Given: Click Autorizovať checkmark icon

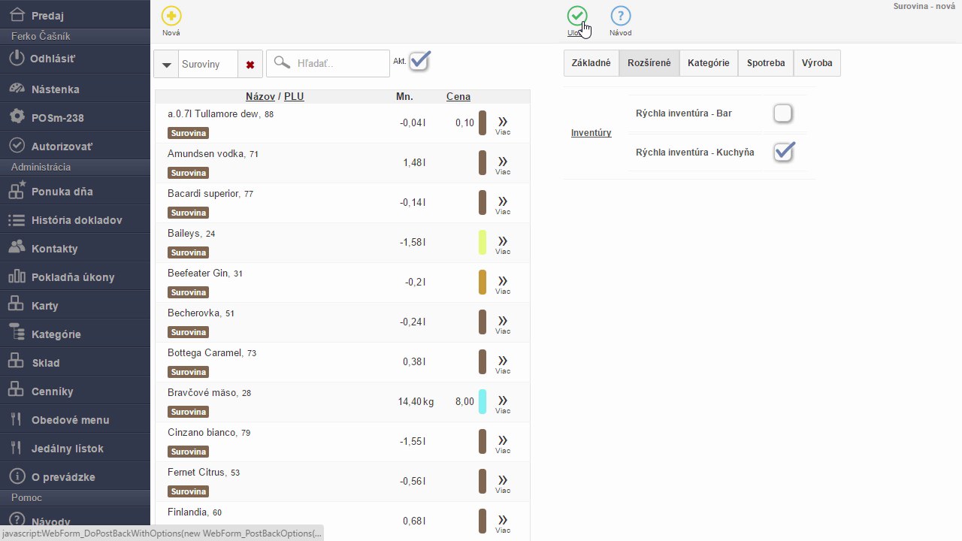Looking at the screenshot, I should (17, 146).
